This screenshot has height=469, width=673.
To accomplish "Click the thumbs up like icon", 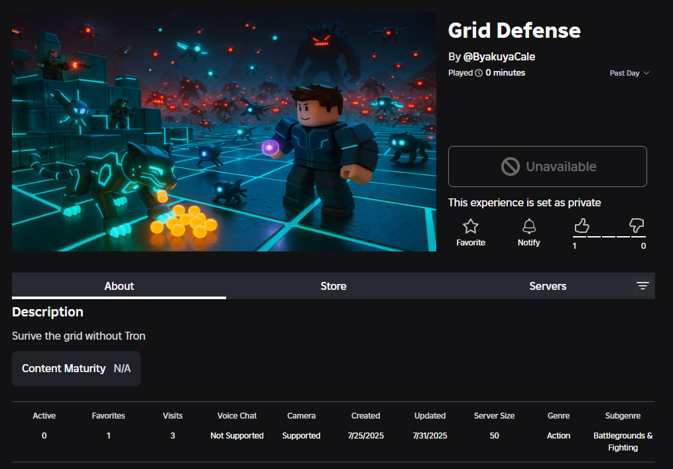I will point(581,225).
